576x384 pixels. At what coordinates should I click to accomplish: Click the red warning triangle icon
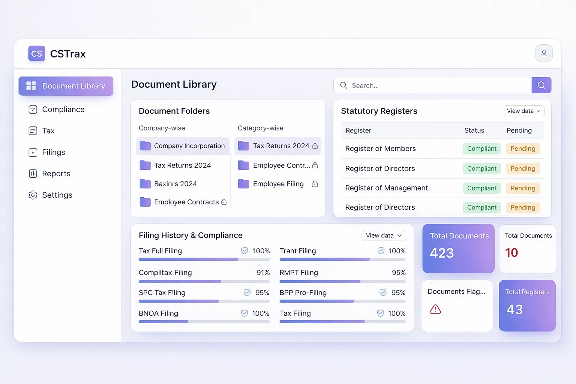click(435, 309)
